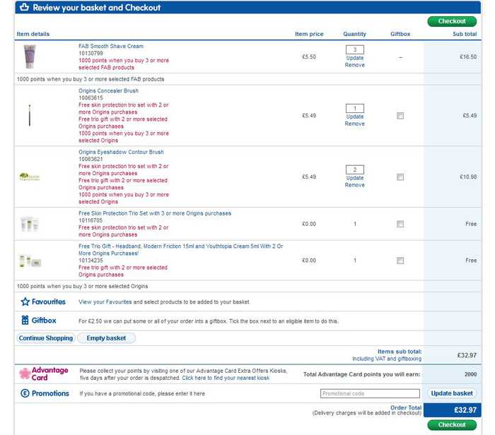
Task: Click the 2000 Advantage Card points value
Action: coord(470,374)
